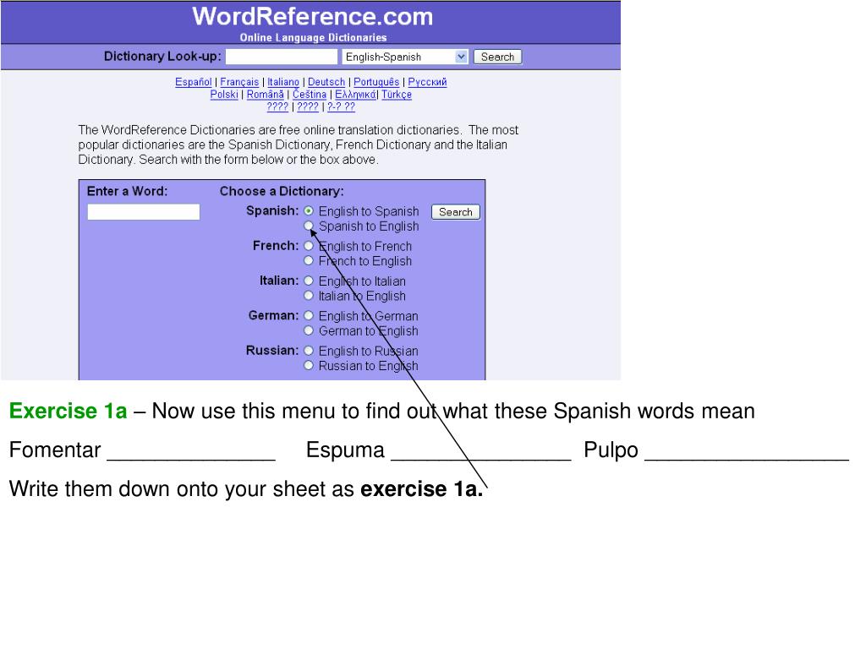The width and height of the screenshot is (866, 649).
Task: Click the Search button beside Dictionary Look-up
Action: click(497, 57)
